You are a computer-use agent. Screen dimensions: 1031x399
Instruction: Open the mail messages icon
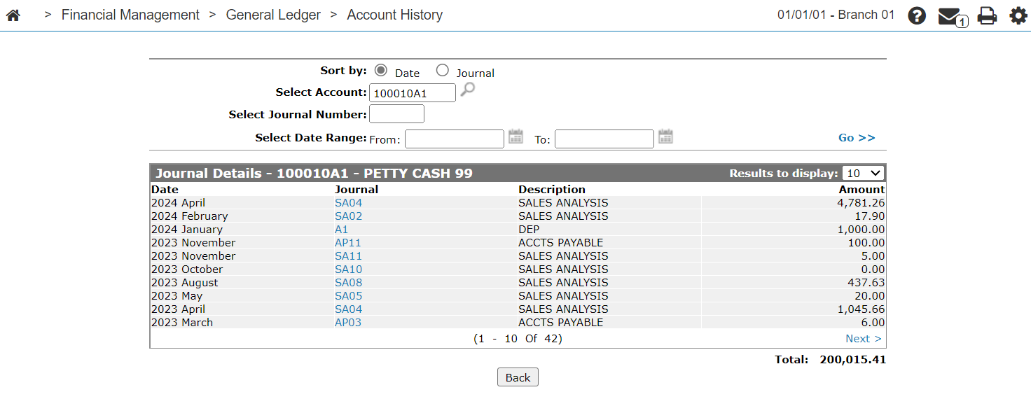coord(953,17)
